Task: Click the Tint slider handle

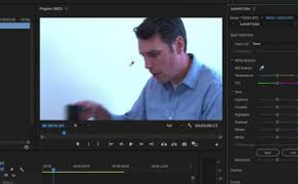Action: [277, 83]
